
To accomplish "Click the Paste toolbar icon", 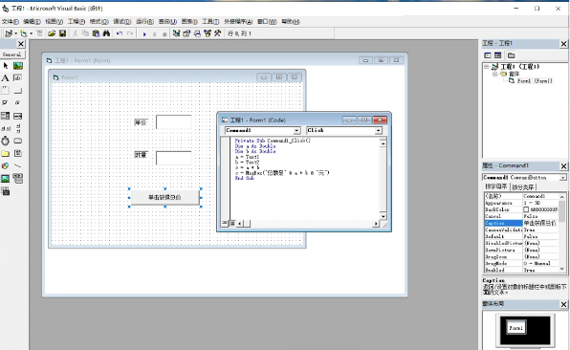I will [x=96, y=33].
